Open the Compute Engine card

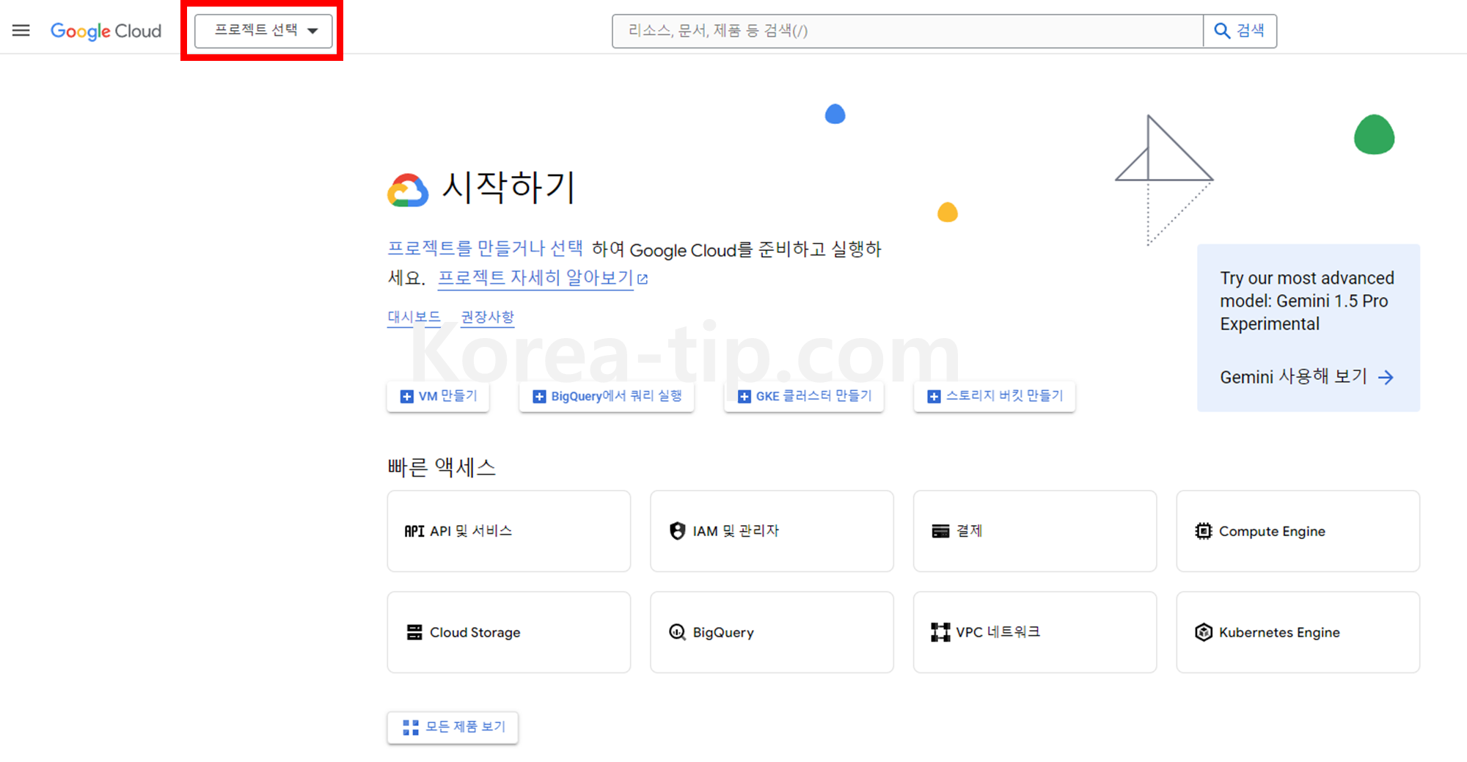pos(1298,531)
